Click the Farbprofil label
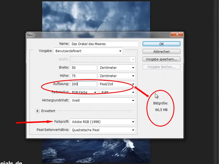This screenshot has height=164, width=219. (62, 122)
